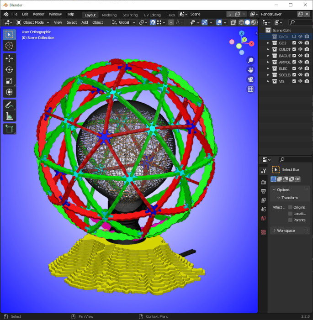
Task: Choose the Scale tool
Action: pos(10,81)
